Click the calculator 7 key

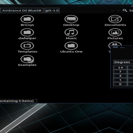point(120,72)
